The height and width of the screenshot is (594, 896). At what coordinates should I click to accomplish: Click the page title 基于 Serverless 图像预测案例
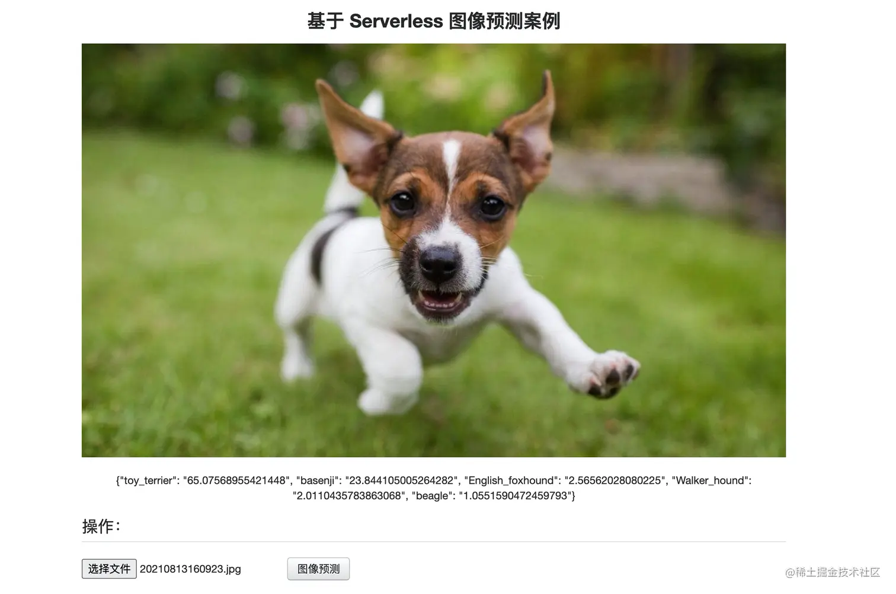(434, 21)
